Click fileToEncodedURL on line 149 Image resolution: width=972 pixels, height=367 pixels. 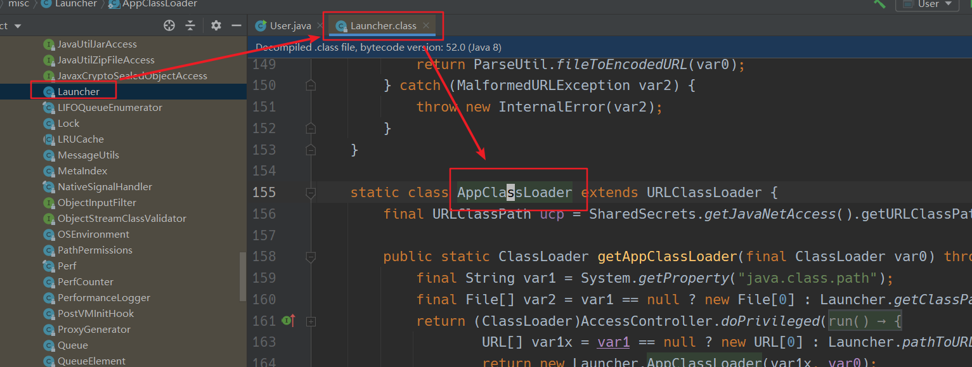click(623, 65)
